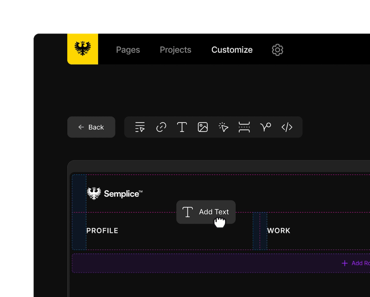Image resolution: width=370 pixels, height=297 pixels.
Task: Click the white Semplice logo in canvas
Action: (115, 193)
